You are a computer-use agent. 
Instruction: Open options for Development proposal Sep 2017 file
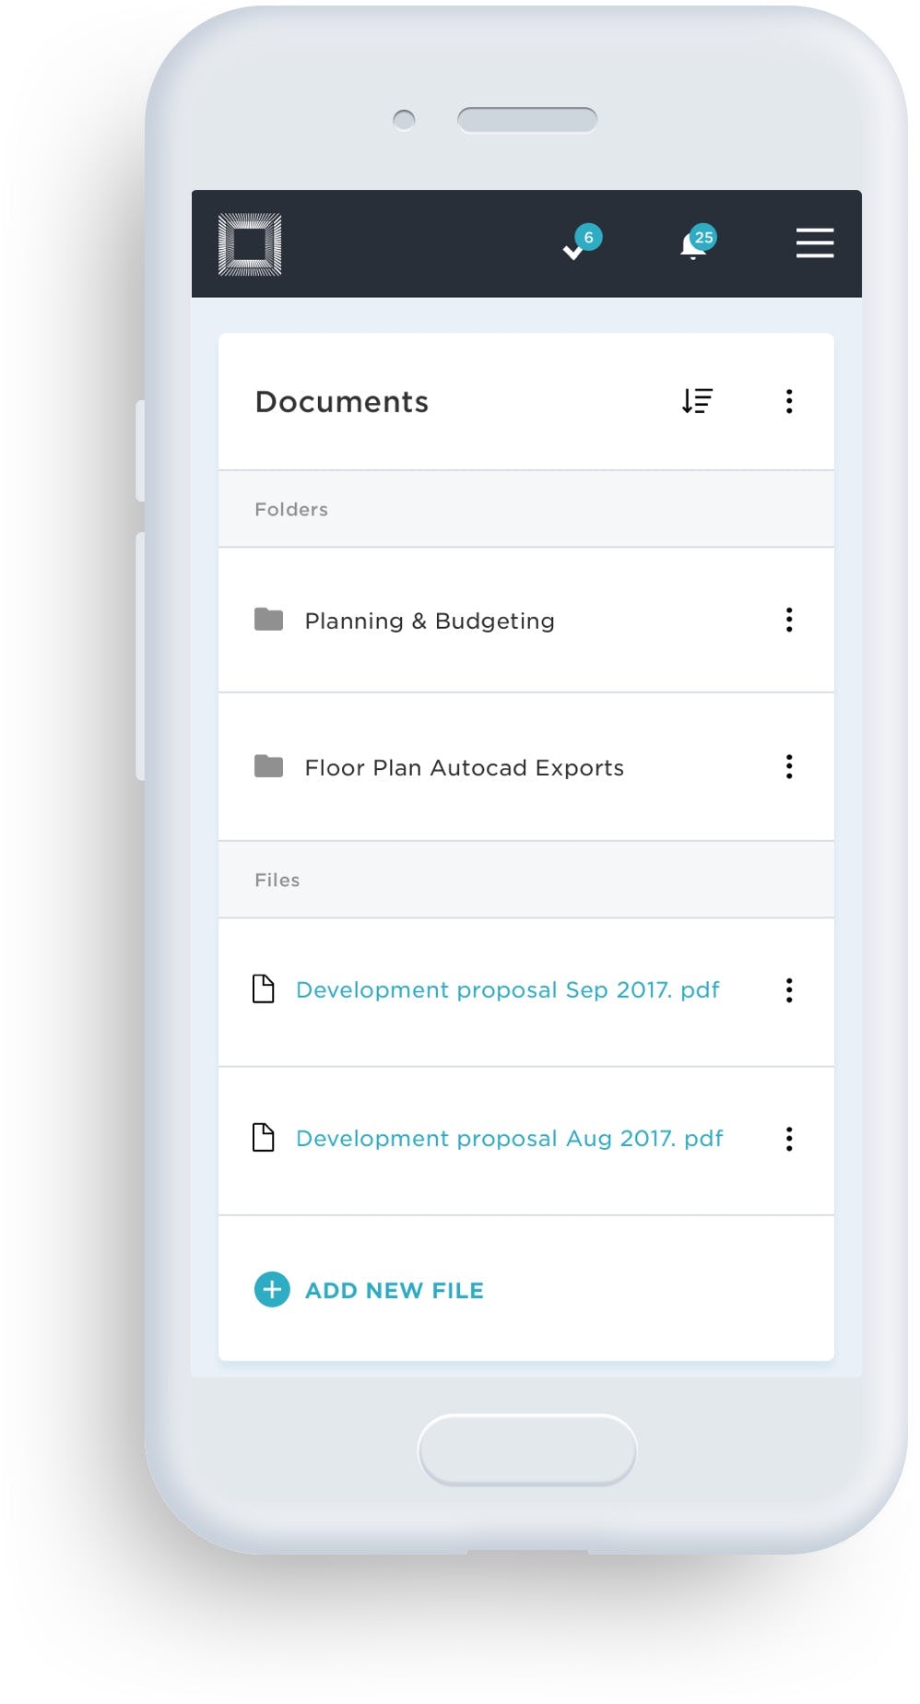[x=789, y=989]
